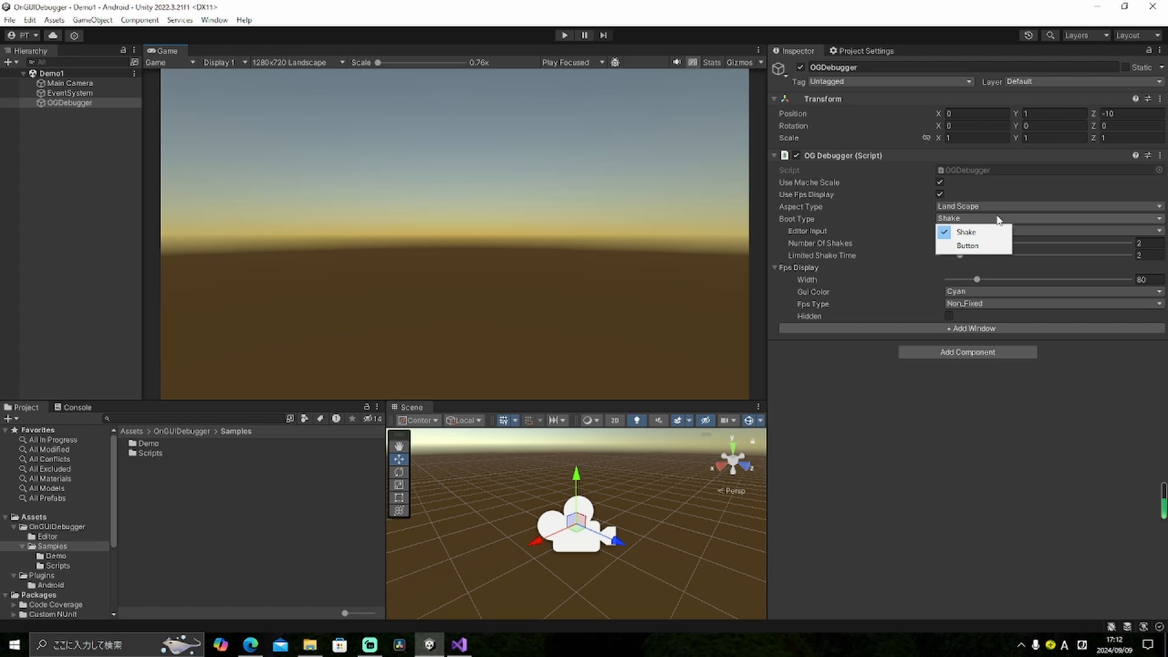The image size is (1168, 657).
Task: Open Gui Color Cyan dropdown
Action: point(1055,291)
